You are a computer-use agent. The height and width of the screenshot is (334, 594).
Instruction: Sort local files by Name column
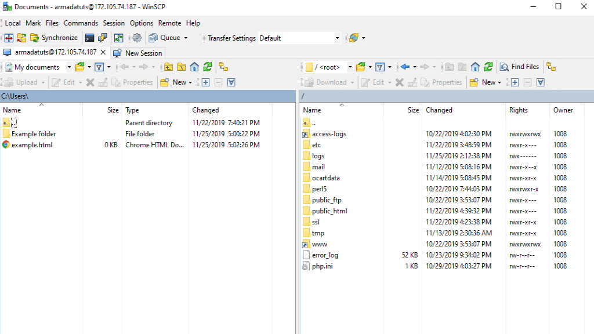42,110
